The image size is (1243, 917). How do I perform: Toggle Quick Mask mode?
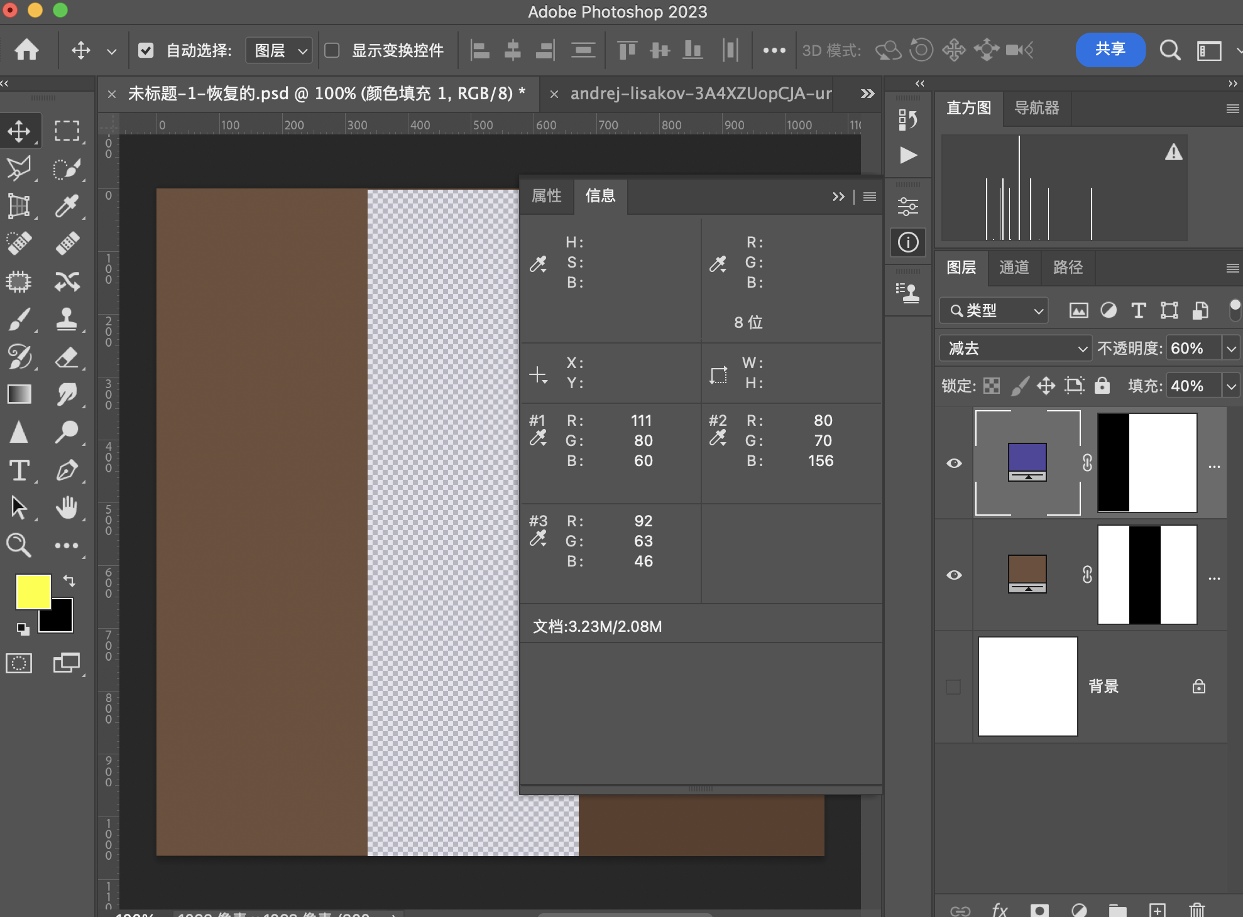(19, 663)
